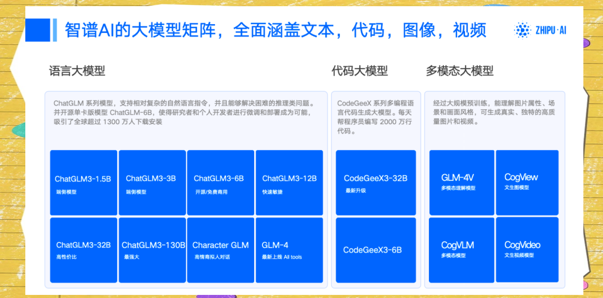This screenshot has height=298, width=603.
Task: Click the blue square beside the title
Action: 38,30
